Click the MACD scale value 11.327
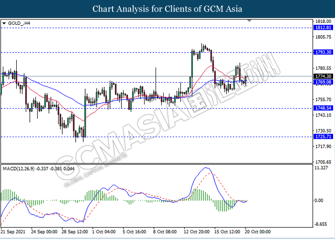Screen dimensions: 335x239 (321, 168)
